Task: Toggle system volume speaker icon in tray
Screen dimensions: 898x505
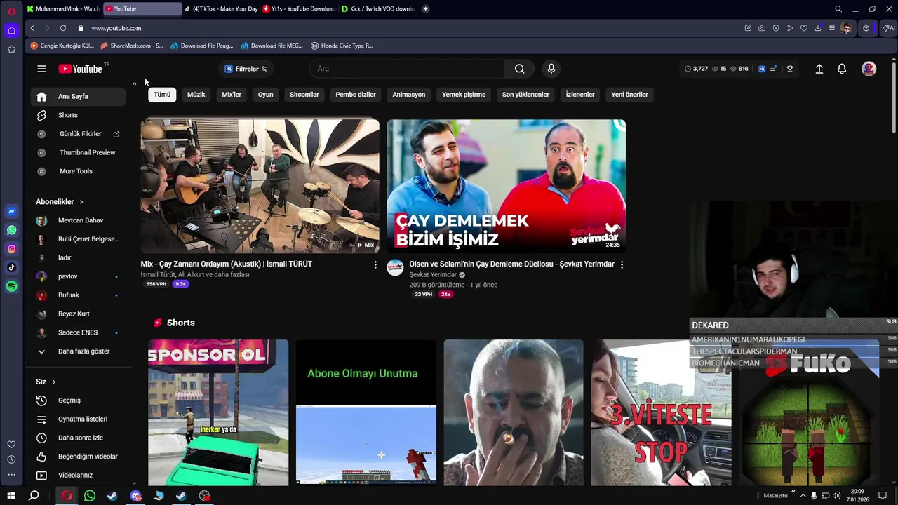Action: 836,496
